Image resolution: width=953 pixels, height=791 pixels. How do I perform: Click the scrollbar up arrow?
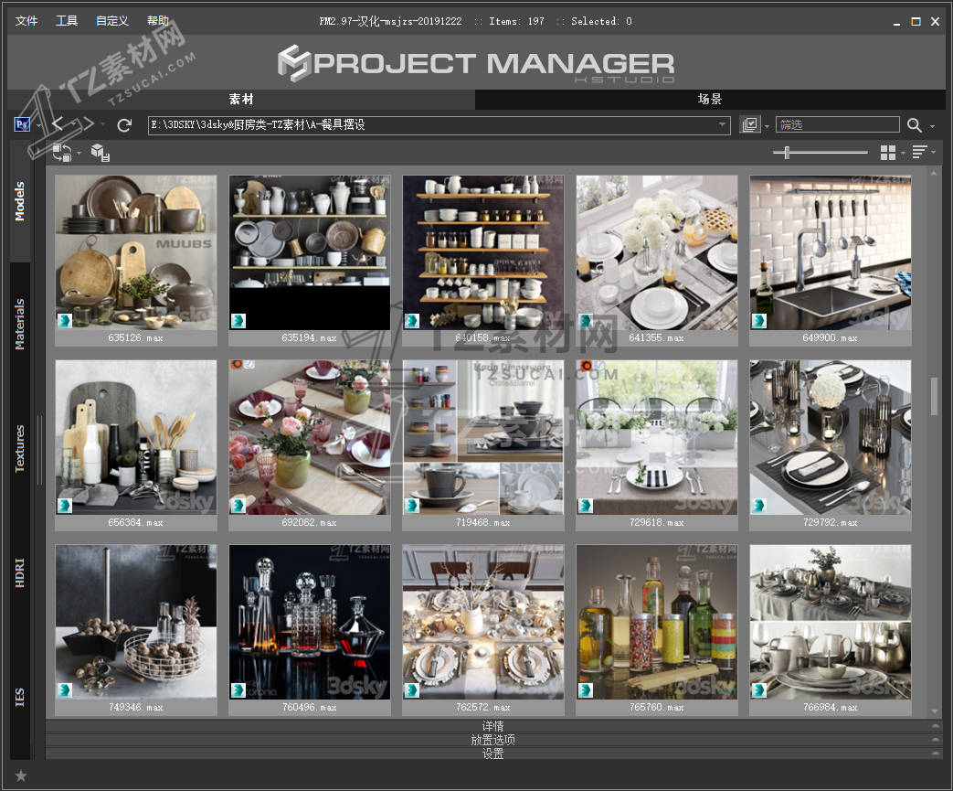tap(934, 174)
